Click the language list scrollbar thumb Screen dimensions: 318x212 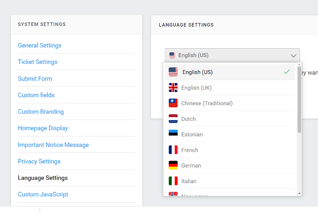coord(299,99)
